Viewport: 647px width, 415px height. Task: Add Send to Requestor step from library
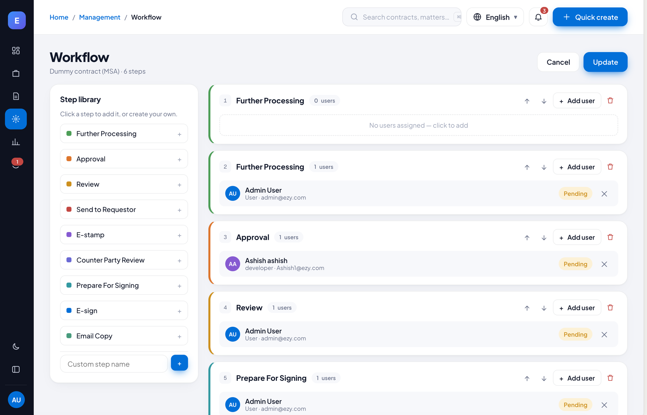tap(124, 209)
